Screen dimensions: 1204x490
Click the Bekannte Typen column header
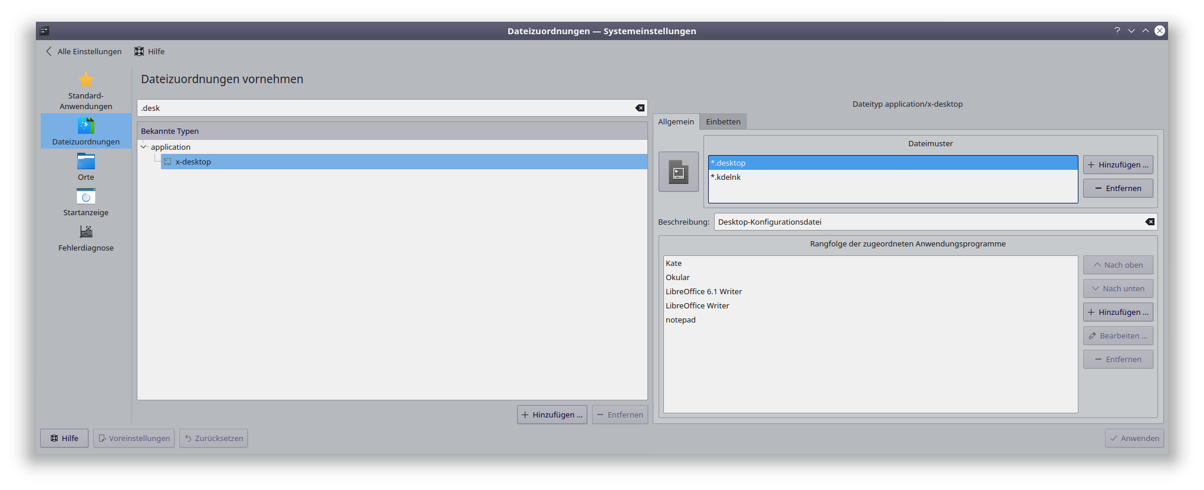[392, 131]
